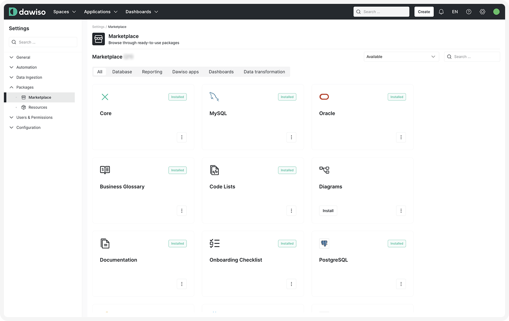Viewport: 509px width, 321px height.
Task: Open three-dot menu on Core package
Action: point(181,137)
